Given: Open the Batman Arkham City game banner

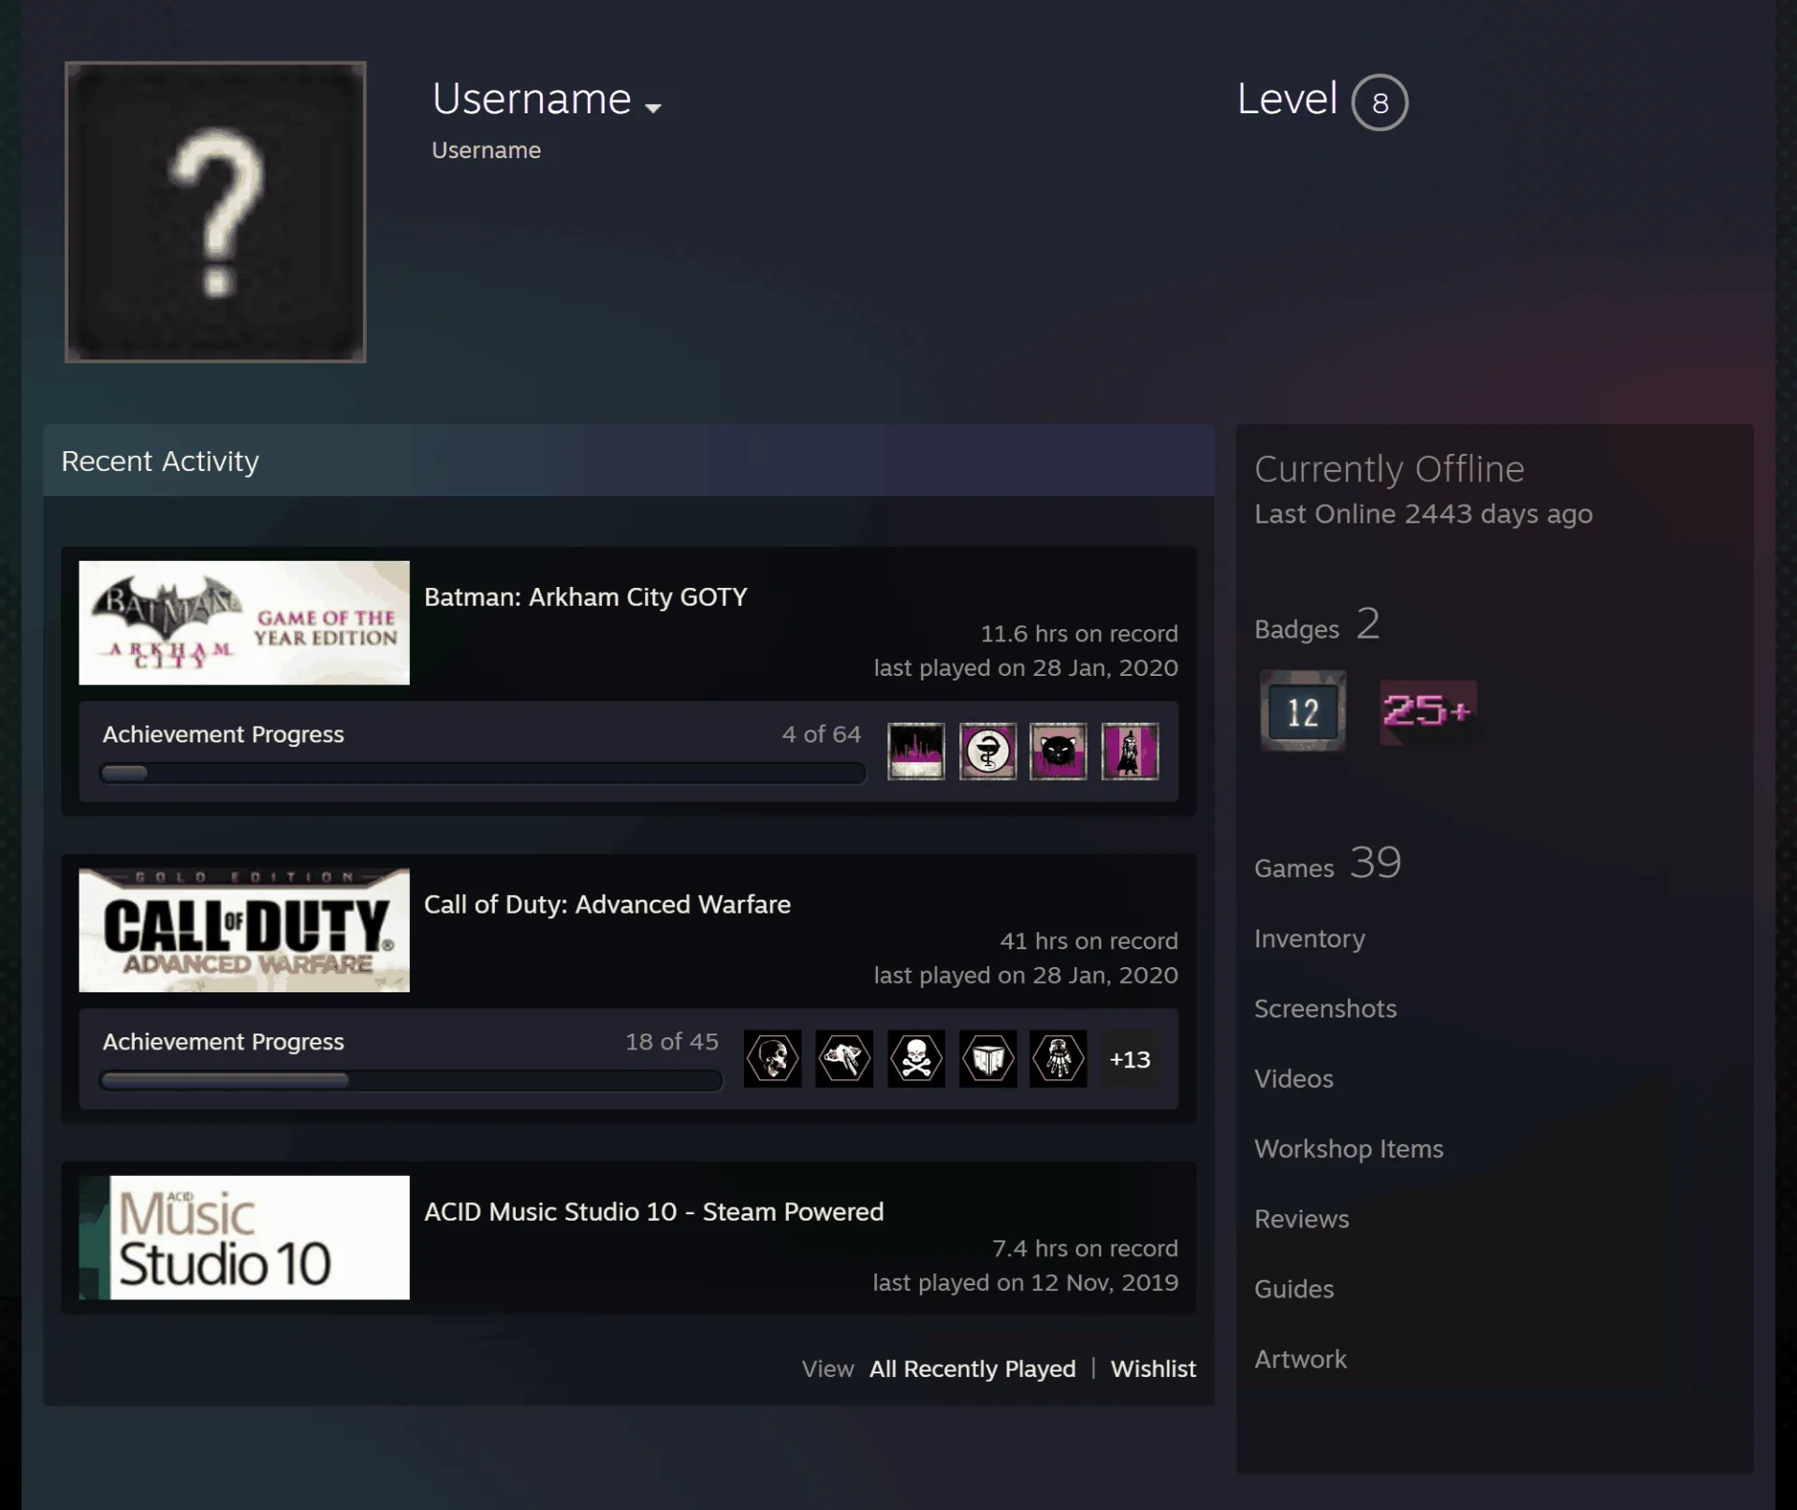Looking at the screenshot, I should (x=244, y=623).
